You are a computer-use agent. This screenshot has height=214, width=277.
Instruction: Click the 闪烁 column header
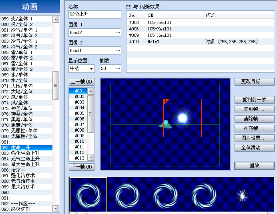pos(235,15)
